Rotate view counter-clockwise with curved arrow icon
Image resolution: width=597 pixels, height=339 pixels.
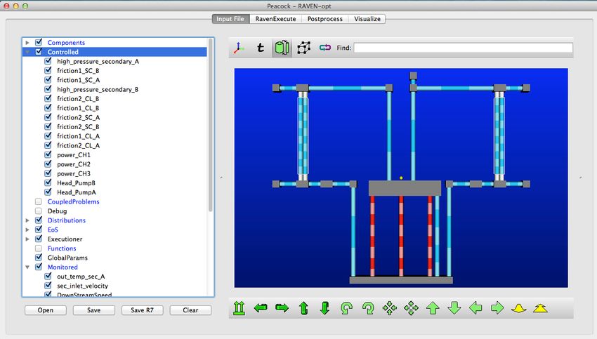click(346, 308)
